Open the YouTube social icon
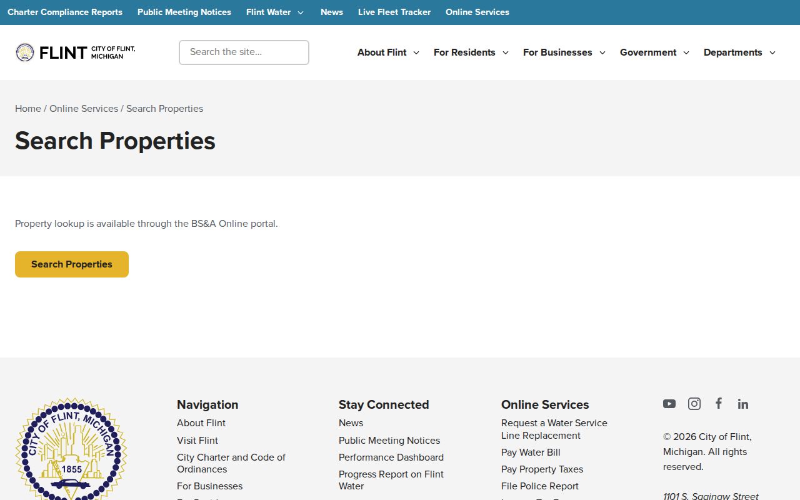The height and width of the screenshot is (500, 800). point(669,404)
